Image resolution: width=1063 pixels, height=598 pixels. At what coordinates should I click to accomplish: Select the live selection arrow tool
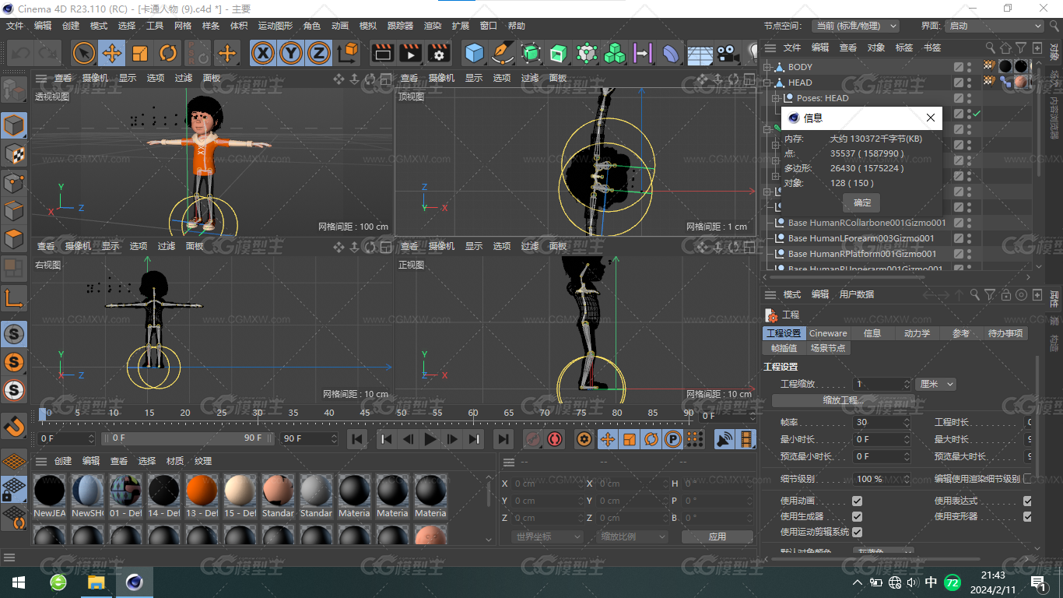coord(84,53)
